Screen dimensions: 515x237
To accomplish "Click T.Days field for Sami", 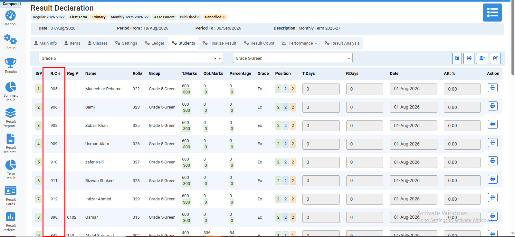I will pyautogui.click(x=321, y=107).
